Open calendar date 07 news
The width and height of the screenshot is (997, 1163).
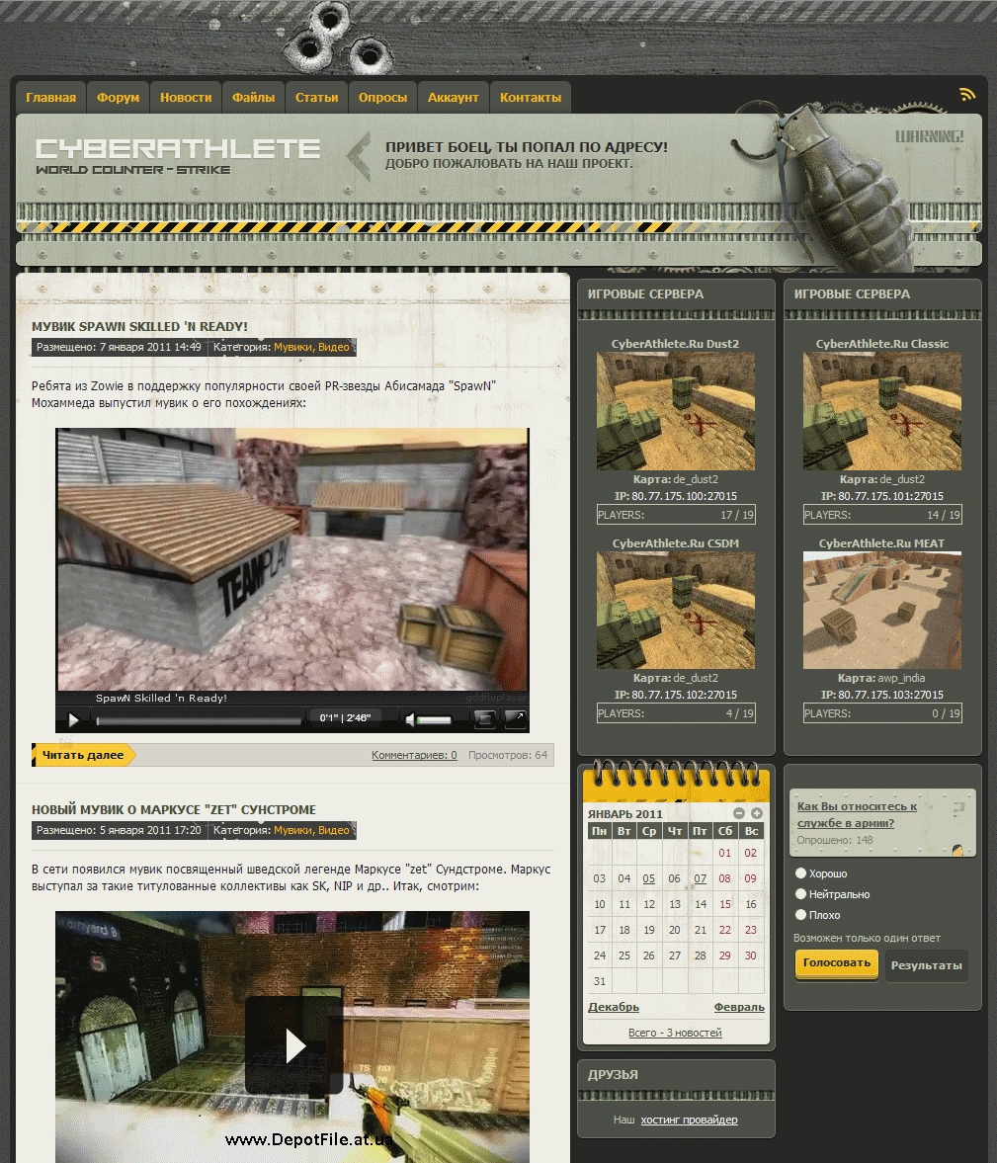701,879
